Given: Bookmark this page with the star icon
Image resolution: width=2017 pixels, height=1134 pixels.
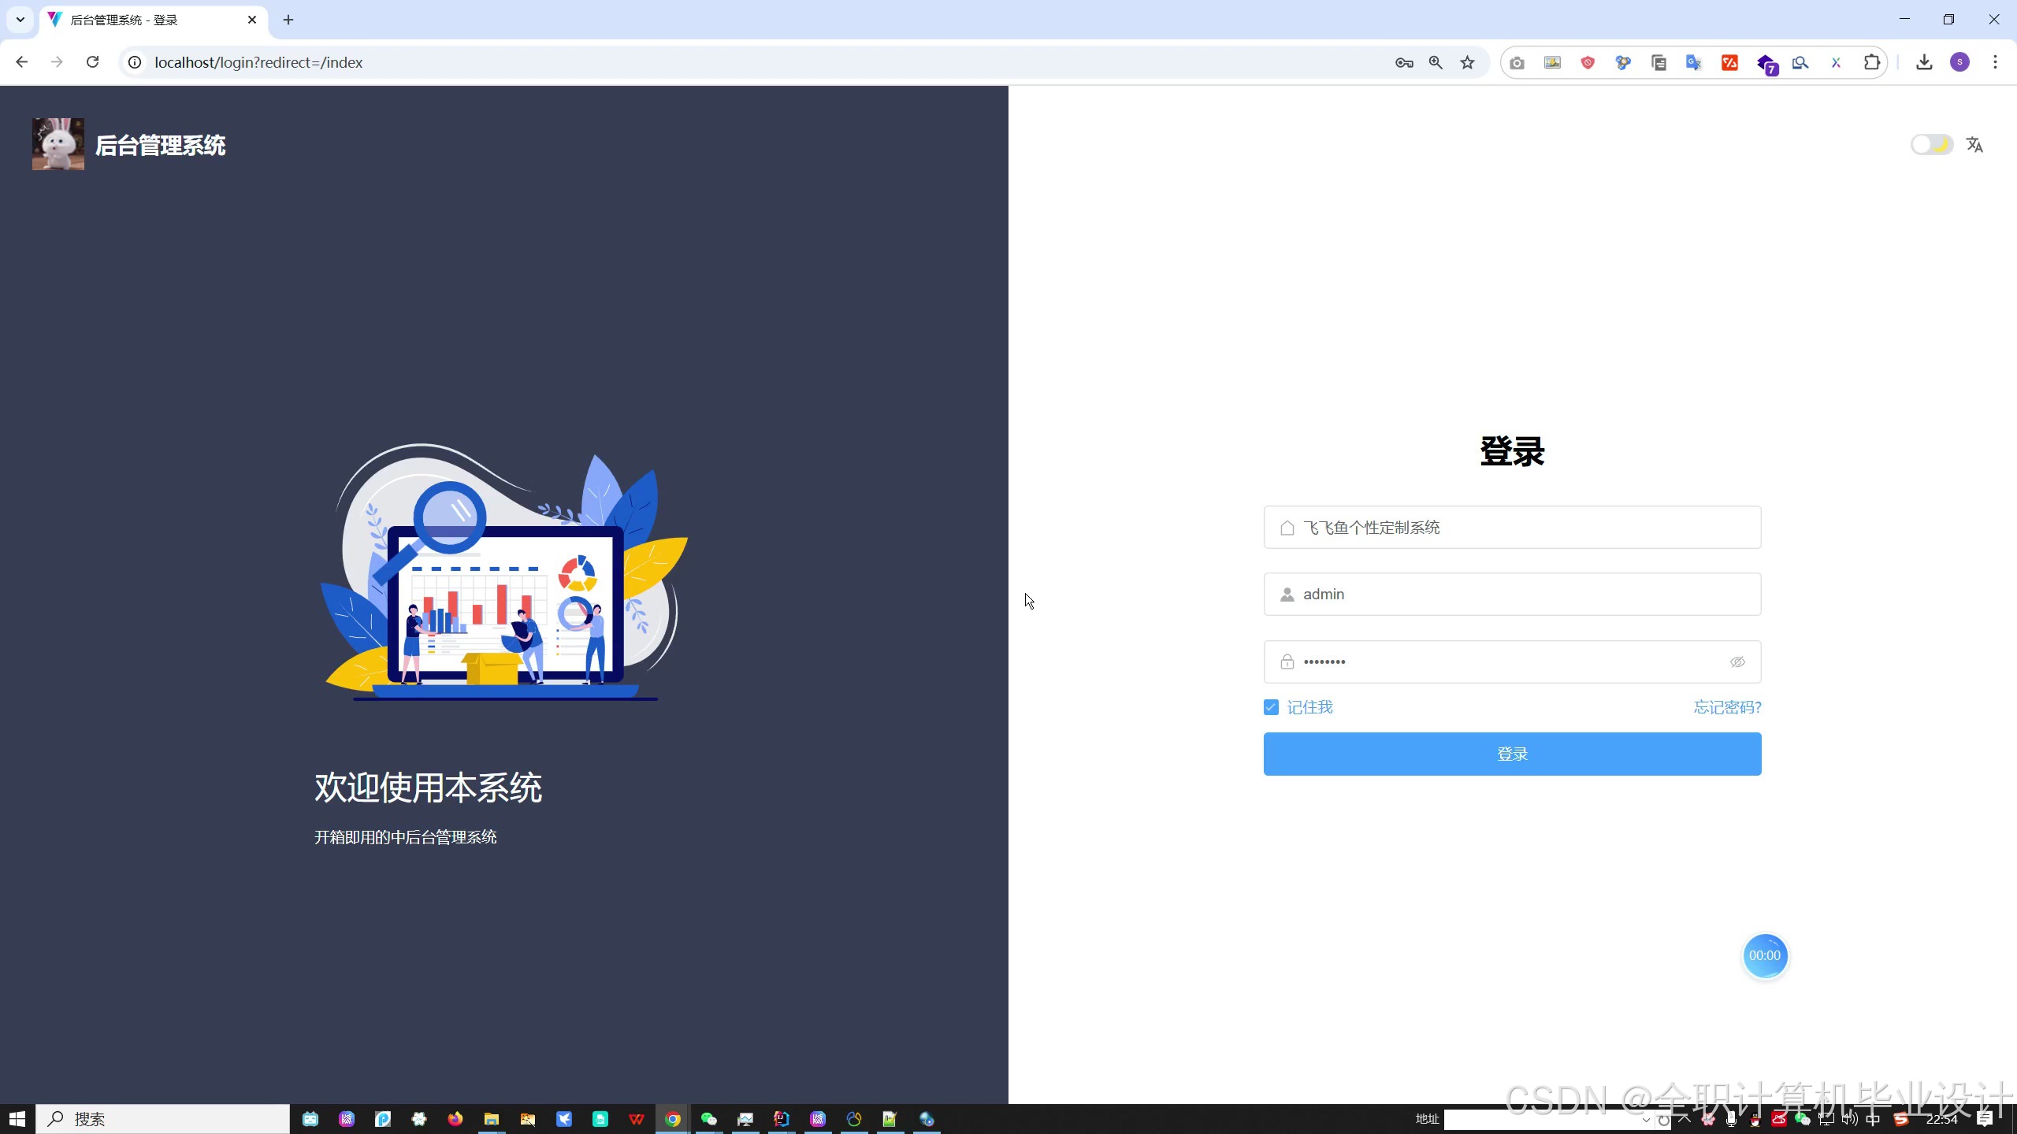Looking at the screenshot, I should 1467,63.
